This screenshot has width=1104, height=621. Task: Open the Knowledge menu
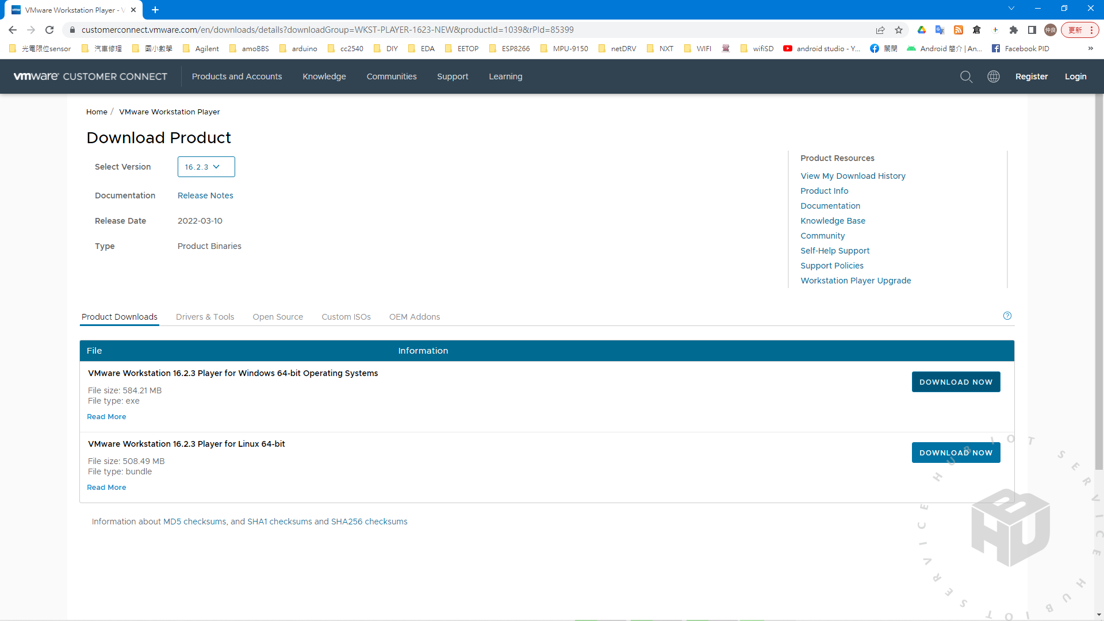324,76
